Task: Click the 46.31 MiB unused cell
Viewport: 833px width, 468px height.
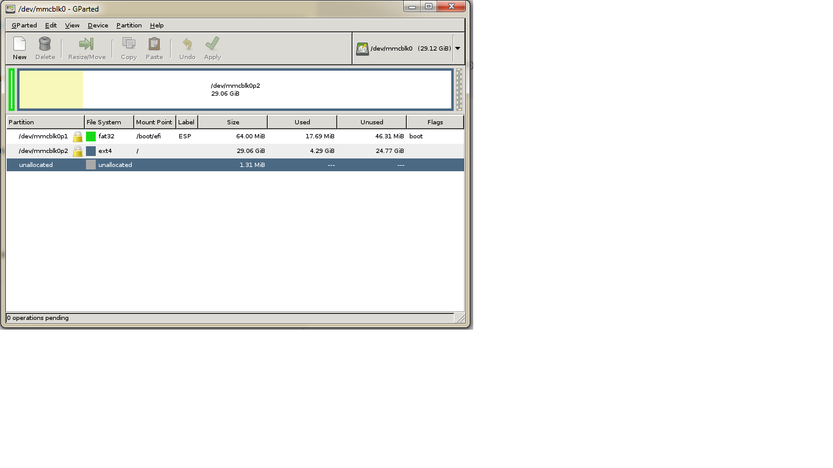Action: click(390, 136)
